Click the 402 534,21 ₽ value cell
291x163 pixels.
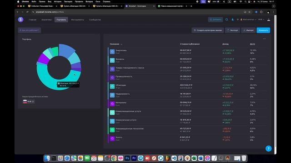[x=186, y=85]
